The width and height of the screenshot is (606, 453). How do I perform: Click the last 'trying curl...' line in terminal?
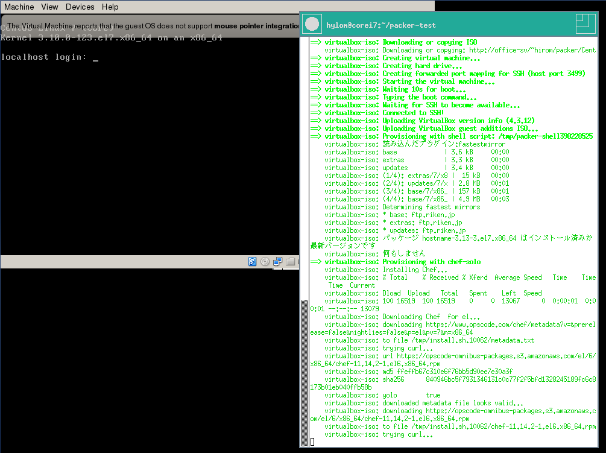point(379,434)
